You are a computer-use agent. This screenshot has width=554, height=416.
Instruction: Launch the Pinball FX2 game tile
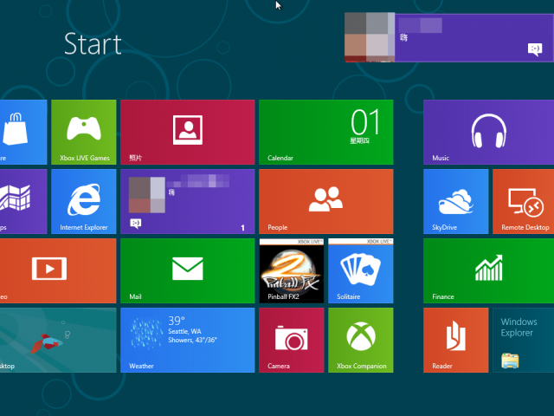(292, 270)
